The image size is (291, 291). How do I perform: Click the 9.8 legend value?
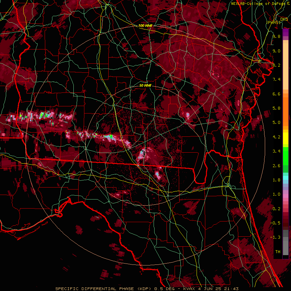click(276, 36)
